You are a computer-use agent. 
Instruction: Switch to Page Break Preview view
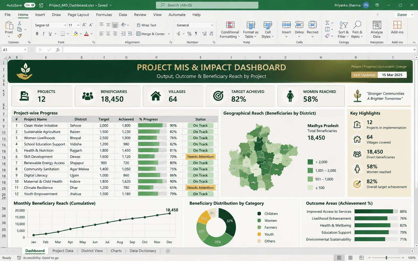tap(361, 257)
